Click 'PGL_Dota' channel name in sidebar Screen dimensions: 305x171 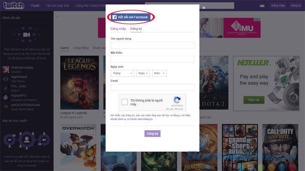coord(18,86)
